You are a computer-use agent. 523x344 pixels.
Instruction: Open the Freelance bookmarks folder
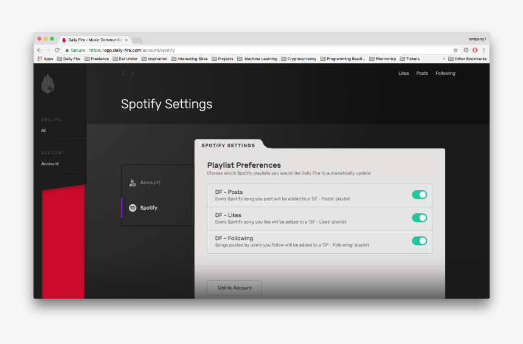[x=97, y=59]
